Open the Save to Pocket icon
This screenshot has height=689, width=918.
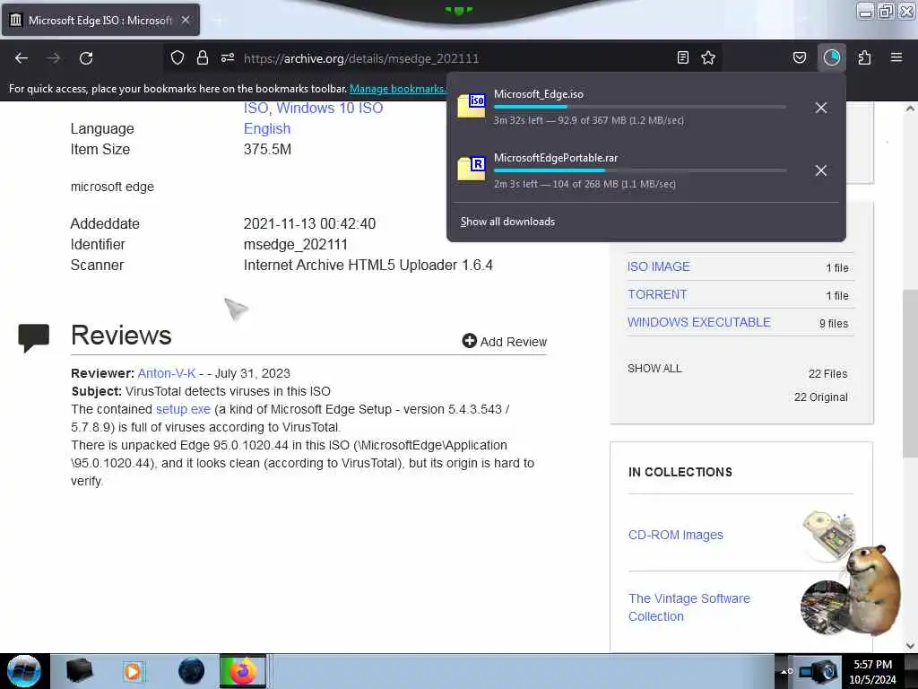pos(799,57)
